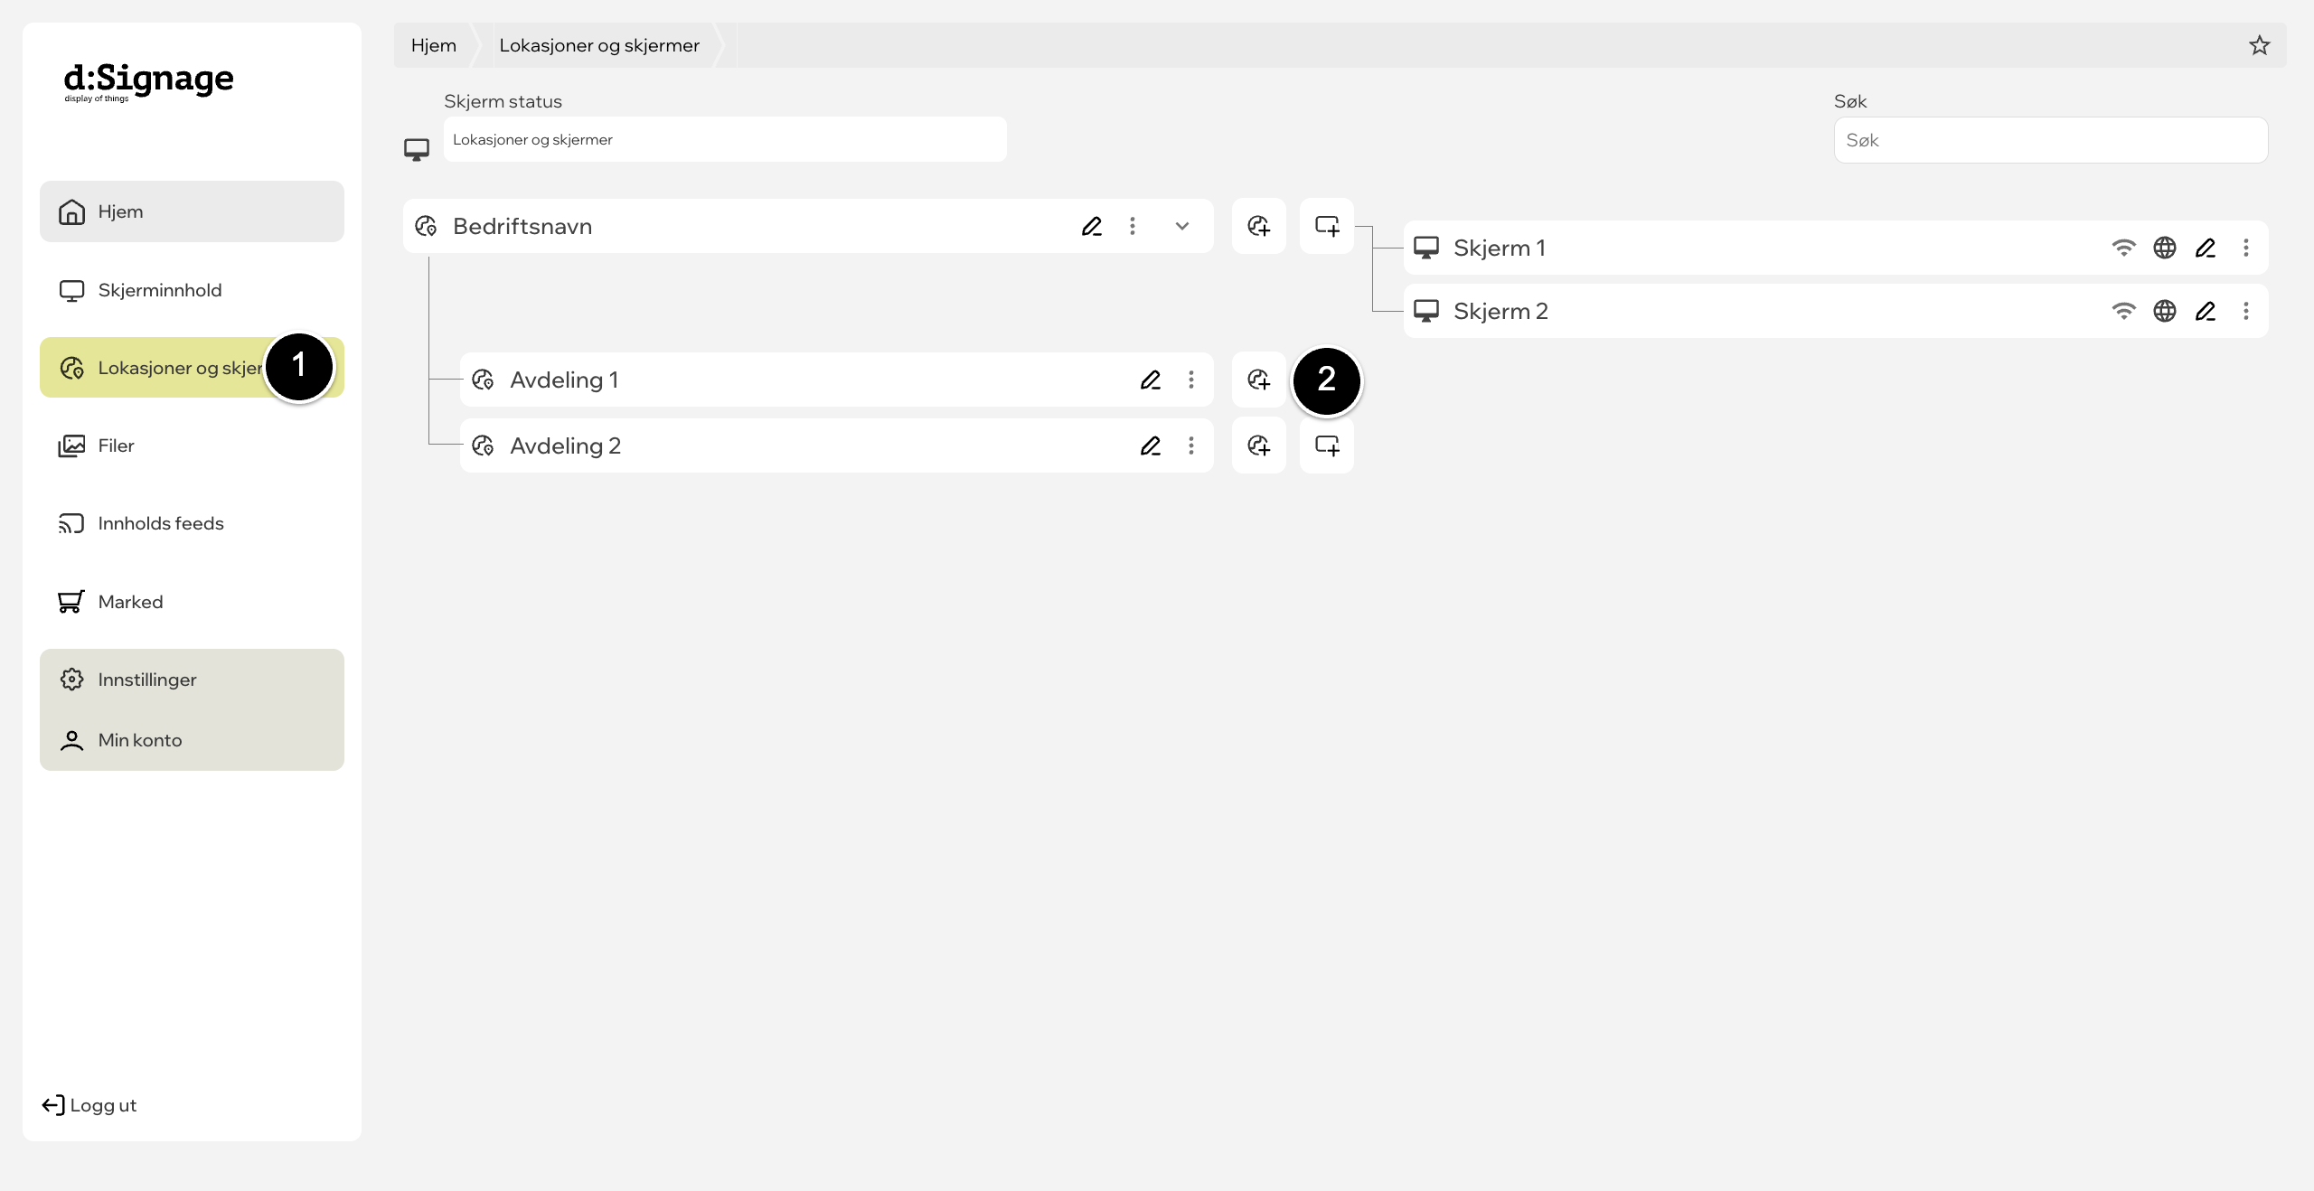This screenshot has width=2314, height=1191.
Task: Open Avdeling 1 three-dot menu
Action: pyautogui.click(x=1191, y=380)
